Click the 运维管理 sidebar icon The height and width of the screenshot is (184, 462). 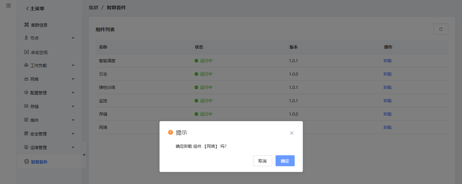tap(26, 147)
